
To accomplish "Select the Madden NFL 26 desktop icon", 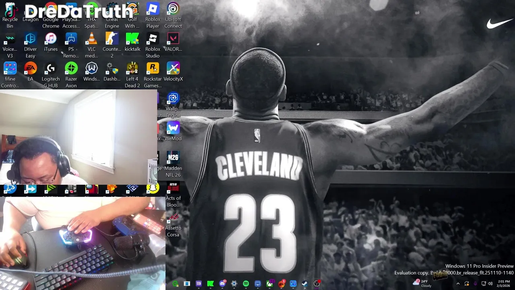I will tap(173, 165).
